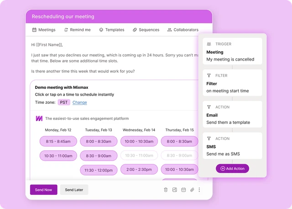Click 'My meeting is cancelled' text
This screenshot has width=292, height=209.
(x=230, y=59)
